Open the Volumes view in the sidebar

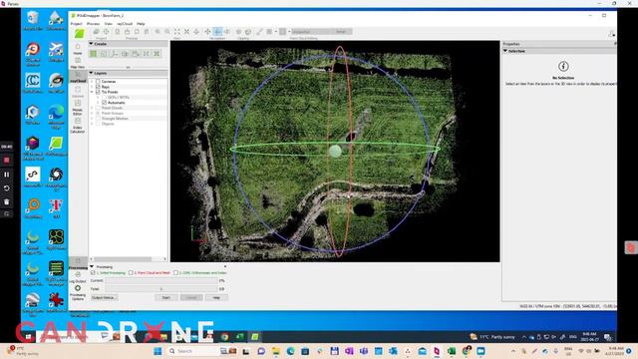pyautogui.click(x=78, y=92)
